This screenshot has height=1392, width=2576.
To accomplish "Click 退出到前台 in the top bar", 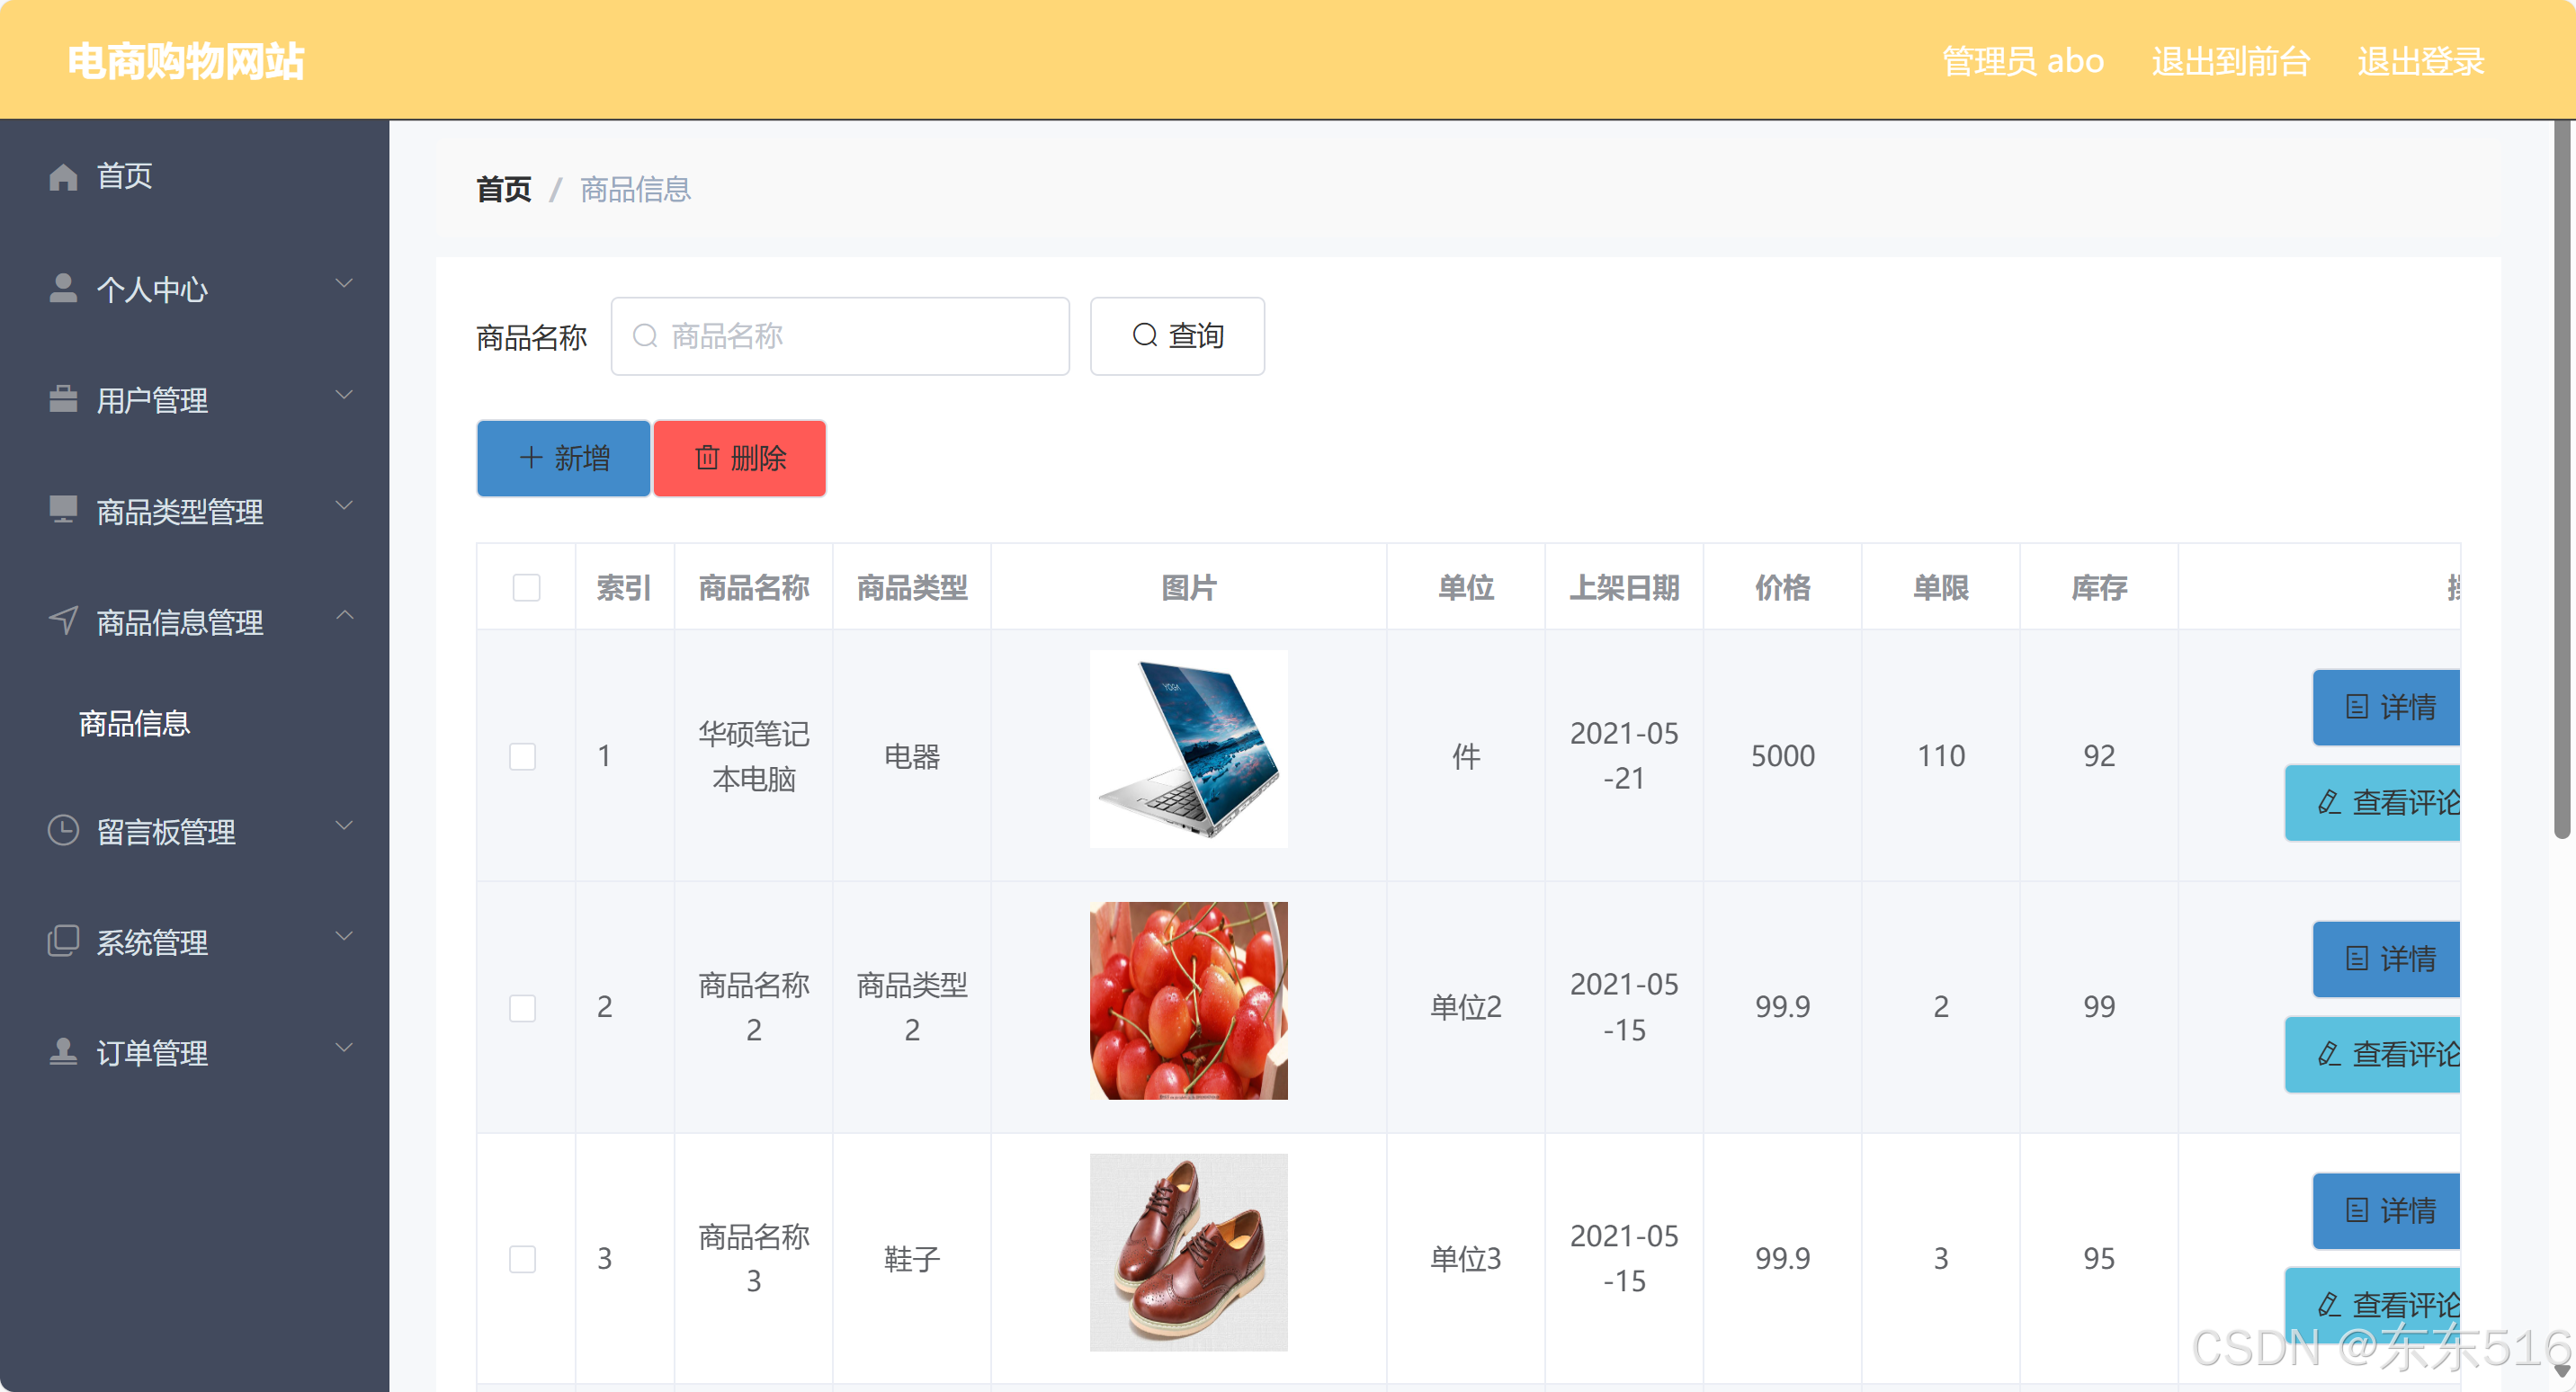I will (x=2230, y=61).
